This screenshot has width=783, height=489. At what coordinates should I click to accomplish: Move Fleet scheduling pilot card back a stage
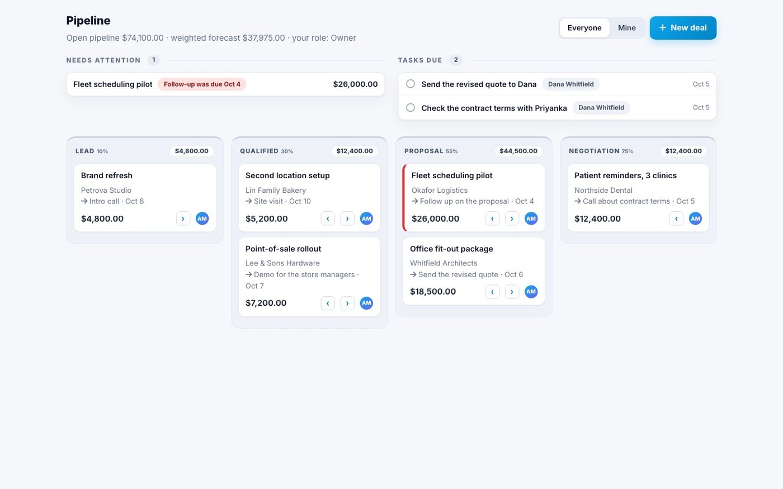coord(492,219)
